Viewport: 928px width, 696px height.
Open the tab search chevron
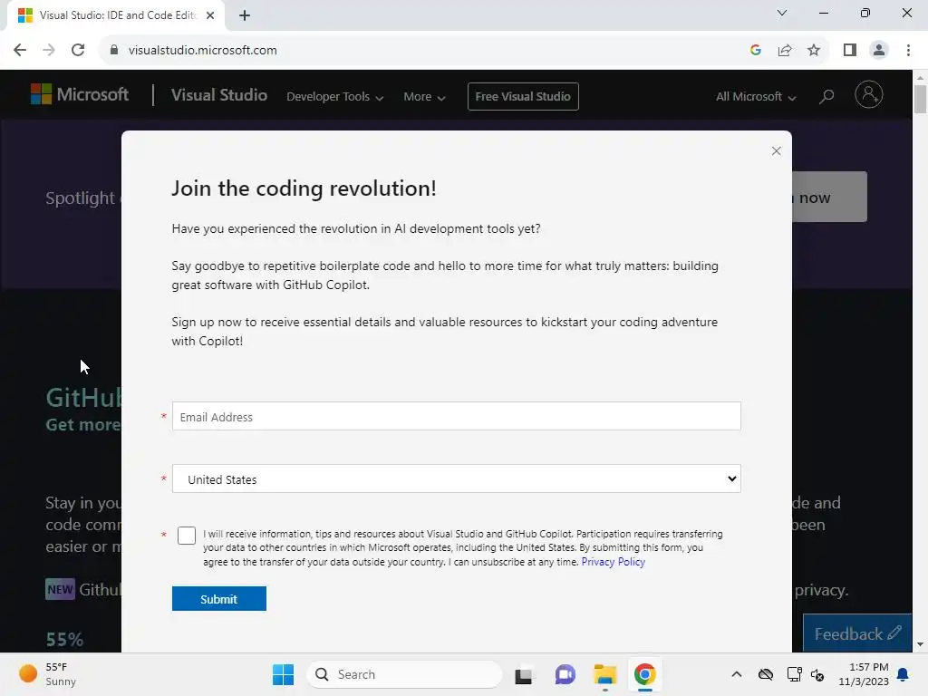tap(782, 13)
